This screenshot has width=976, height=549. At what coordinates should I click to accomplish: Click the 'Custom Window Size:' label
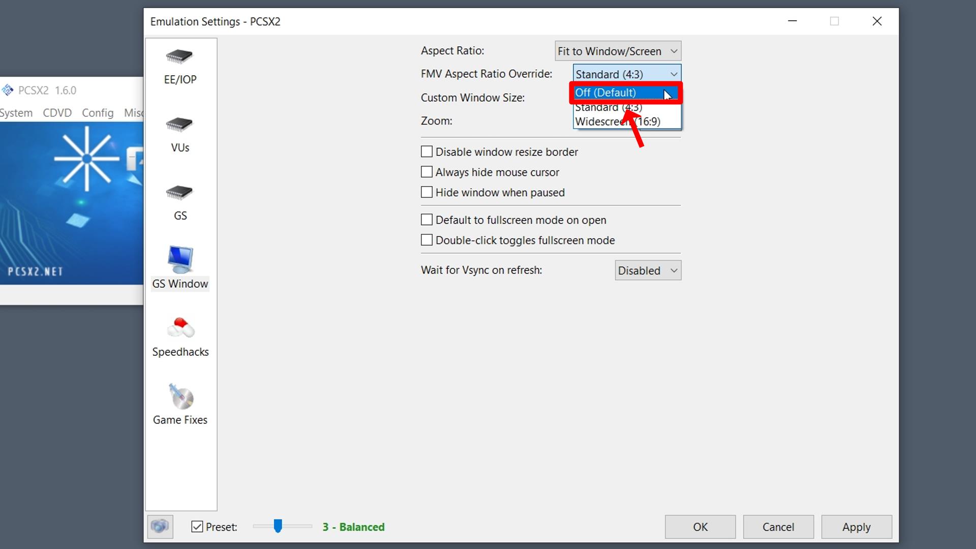[473, 98]
